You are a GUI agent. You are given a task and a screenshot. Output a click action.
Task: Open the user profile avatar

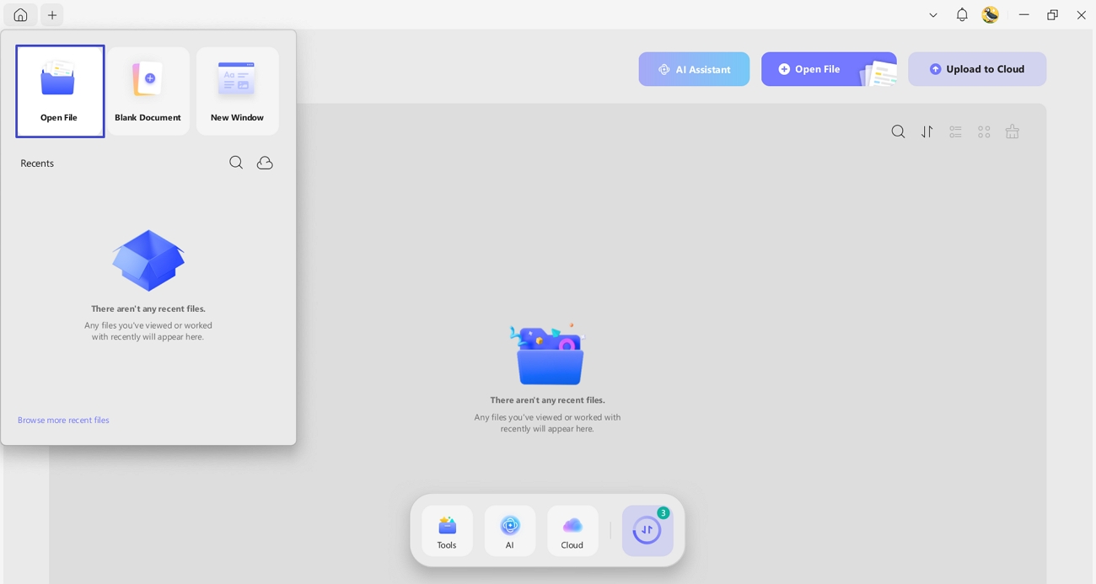click(x=991, y=15)
